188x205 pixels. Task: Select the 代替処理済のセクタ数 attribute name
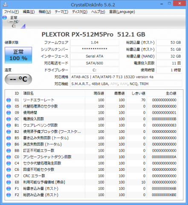(40, 106)
